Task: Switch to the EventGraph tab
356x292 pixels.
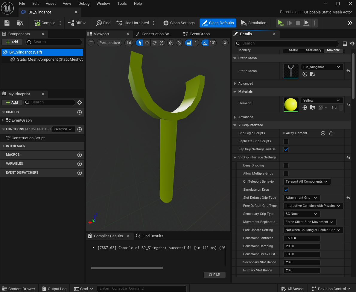Action: pyautogui.click(x=200, y=34)
